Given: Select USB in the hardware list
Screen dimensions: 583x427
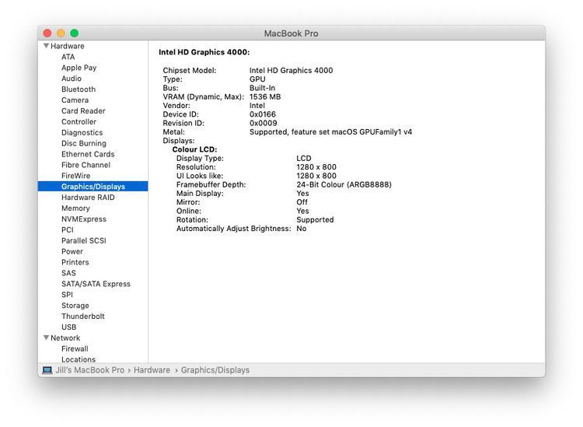Looking at the screenshot, I should [69, 327].
